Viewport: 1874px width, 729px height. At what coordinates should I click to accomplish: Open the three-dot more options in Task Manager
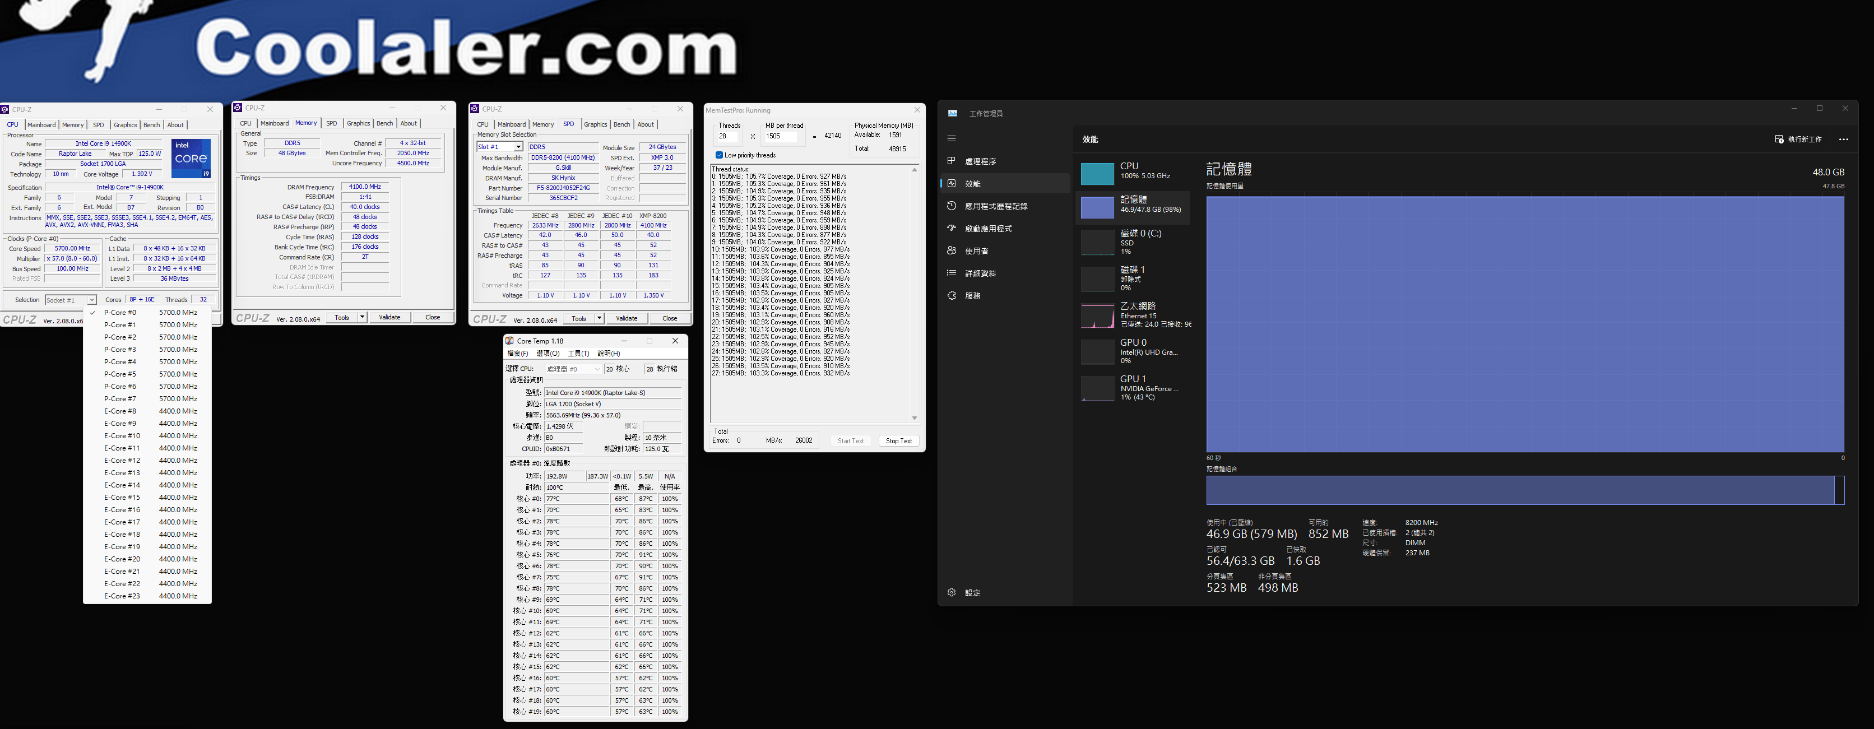coord(1843,139)
